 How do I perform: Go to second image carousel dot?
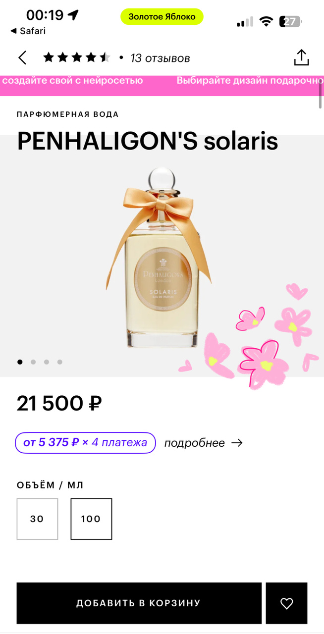click(33, 362)
